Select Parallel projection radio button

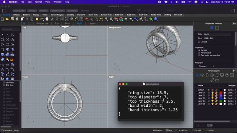pos(199,50)
